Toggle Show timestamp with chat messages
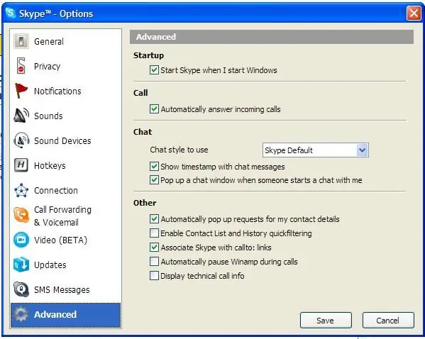Screen dimensions: 425x339 pos(154,166)
